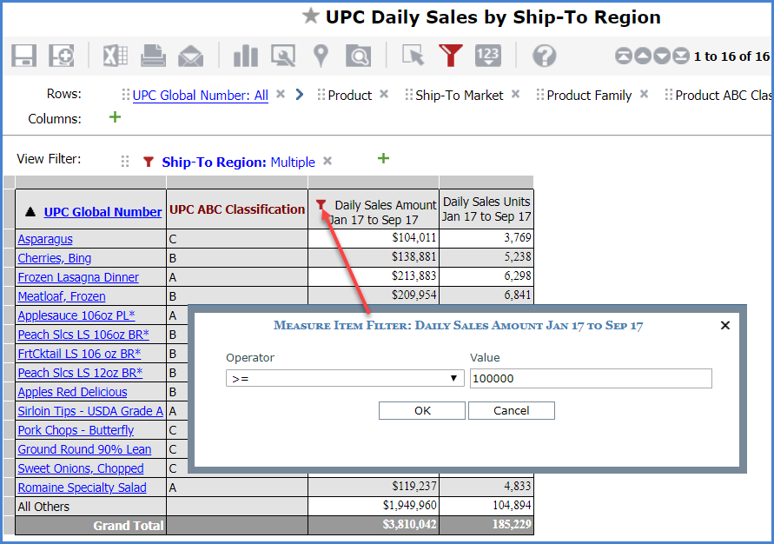Mark report as favorite with star
This screenshot has height=544, width=774.
310,17
